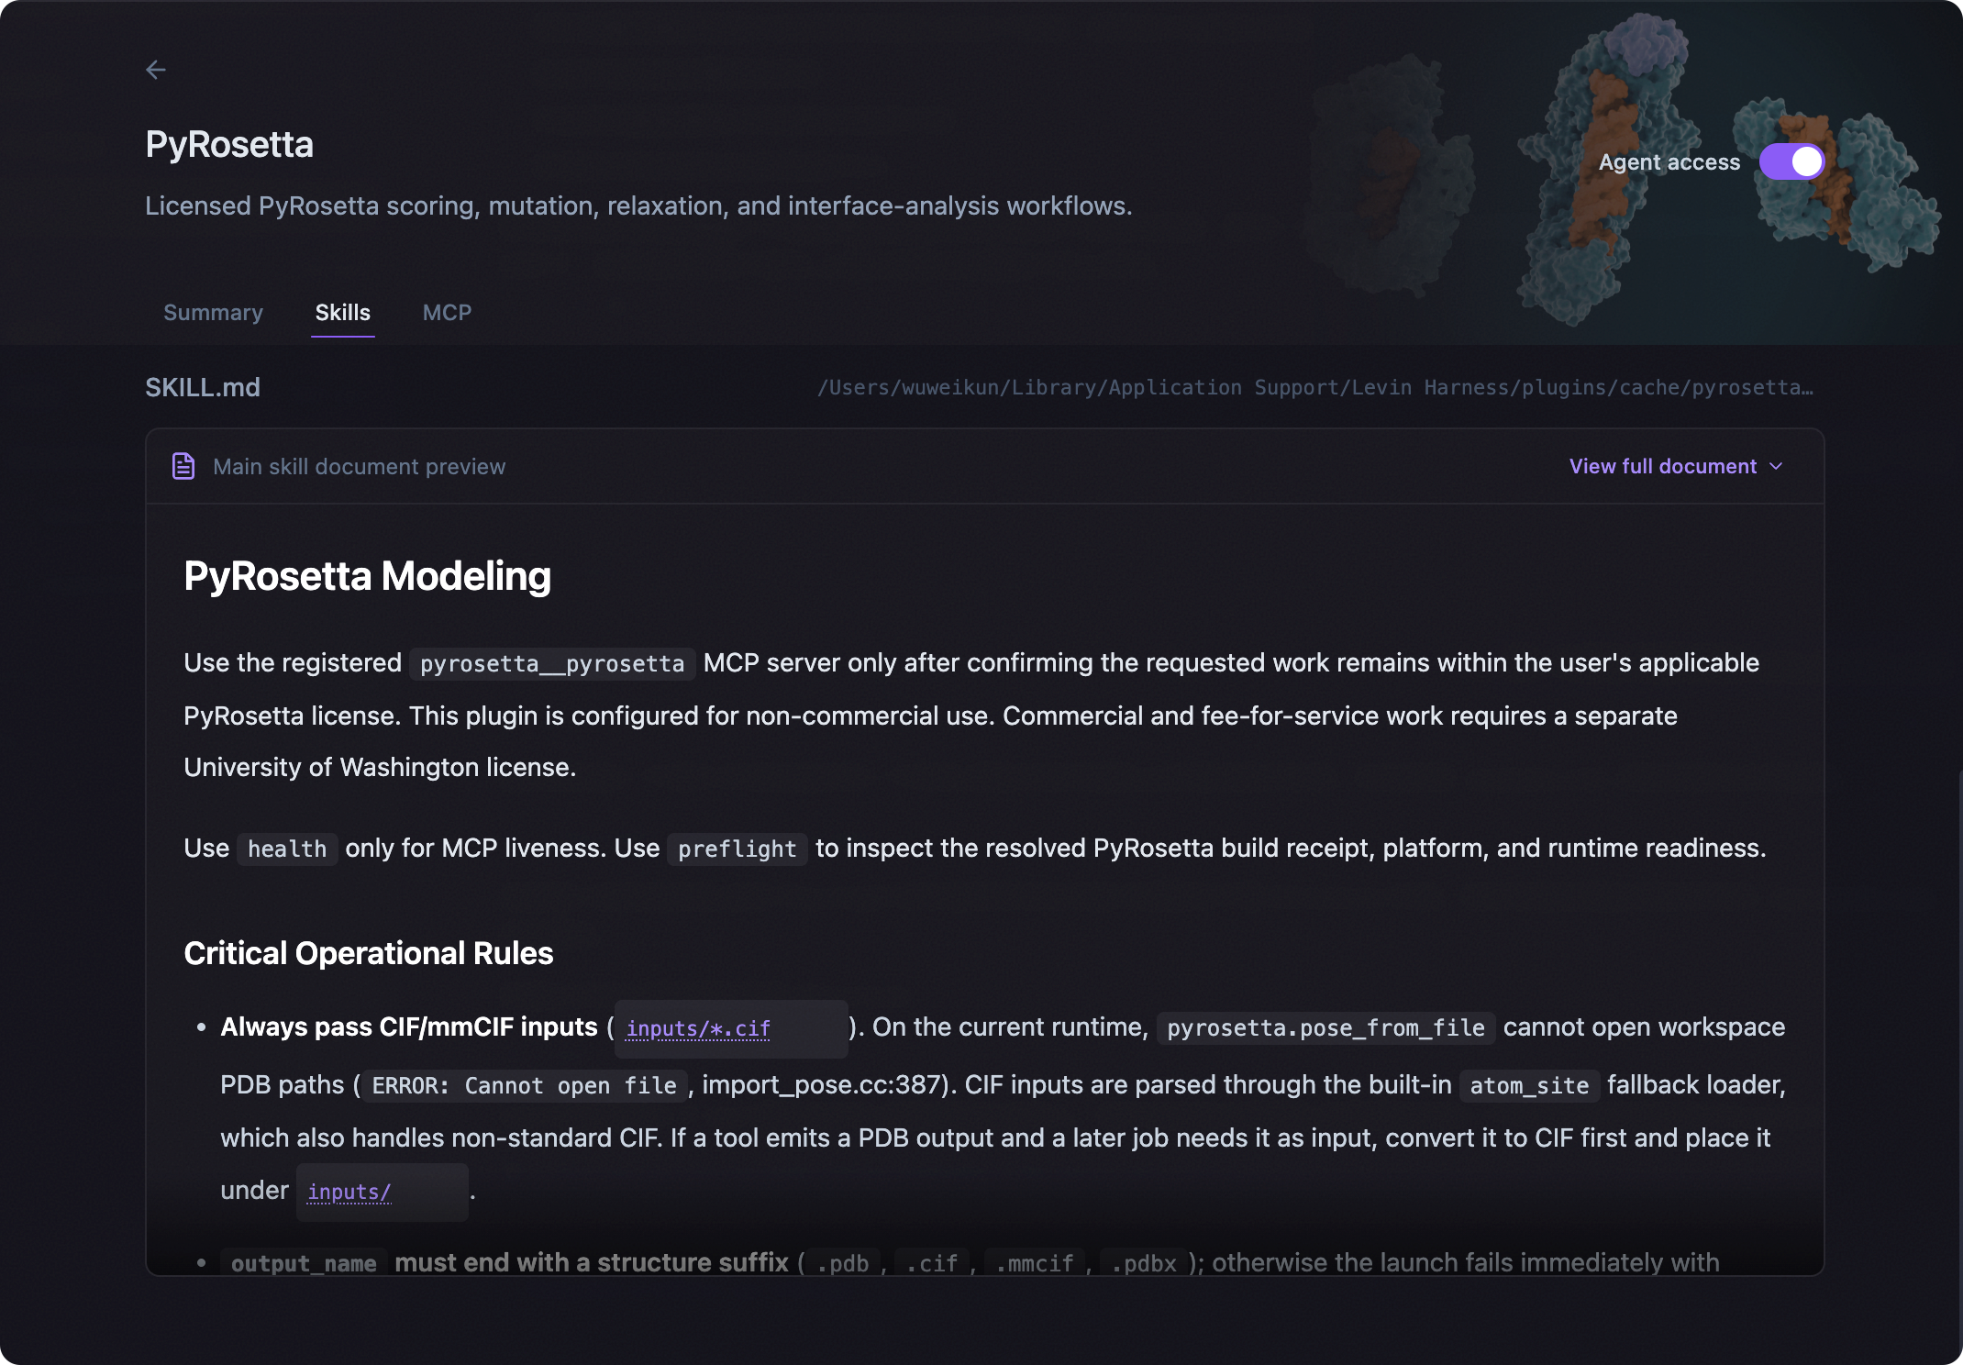
Task: Click the SKILL.md file path text
Action: pyautogui.click(x=1314, y=387)
